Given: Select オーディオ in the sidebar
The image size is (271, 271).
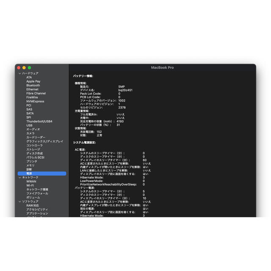Looking at the screenshot, I should click(33, 129).
